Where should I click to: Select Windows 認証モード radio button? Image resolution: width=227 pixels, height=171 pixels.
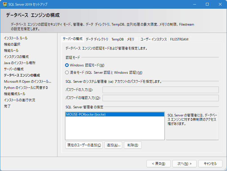pyautogui.click(x=67, y=65)
